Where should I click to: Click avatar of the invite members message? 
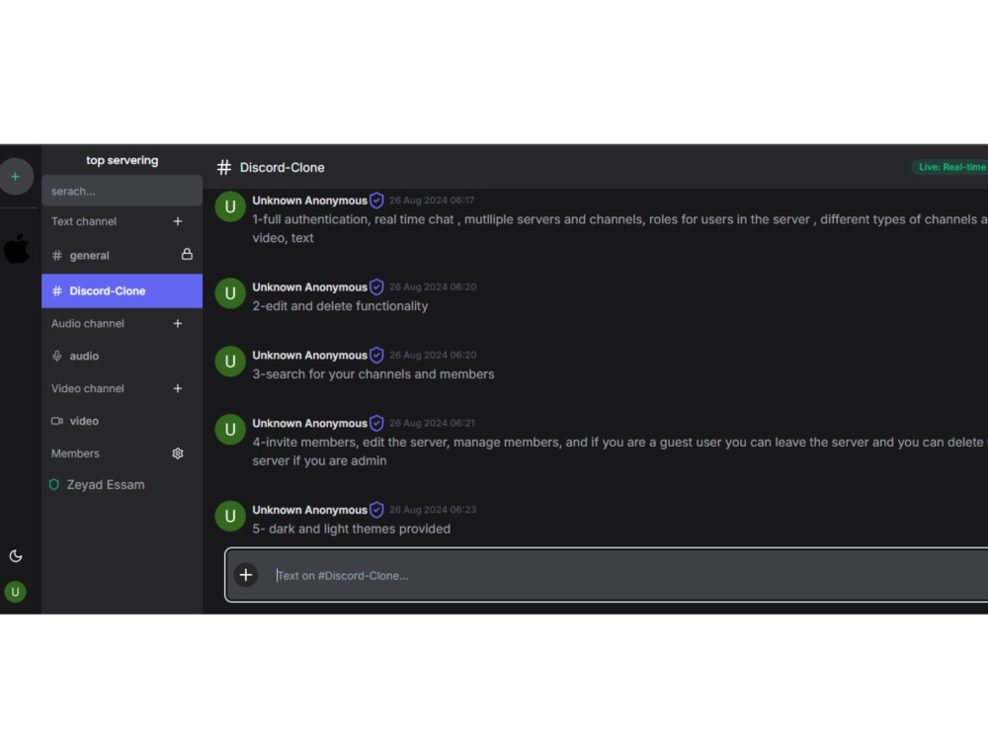(230, 430)
